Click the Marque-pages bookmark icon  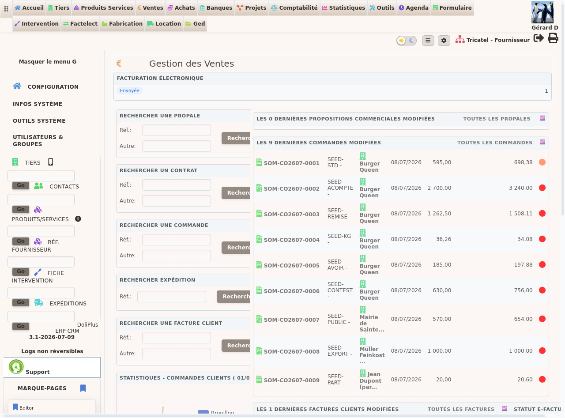(x=83, y=388)
